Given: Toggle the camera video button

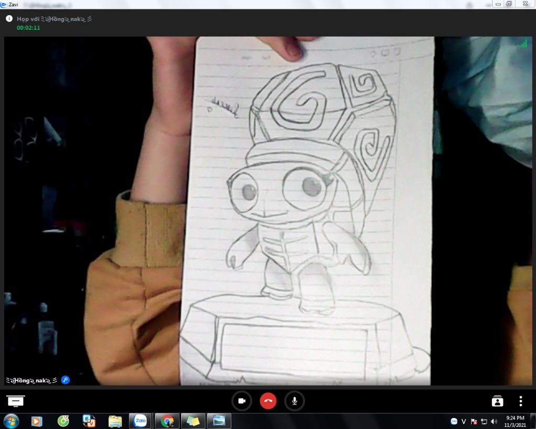Looking at the screenshot, I should 242,401.
